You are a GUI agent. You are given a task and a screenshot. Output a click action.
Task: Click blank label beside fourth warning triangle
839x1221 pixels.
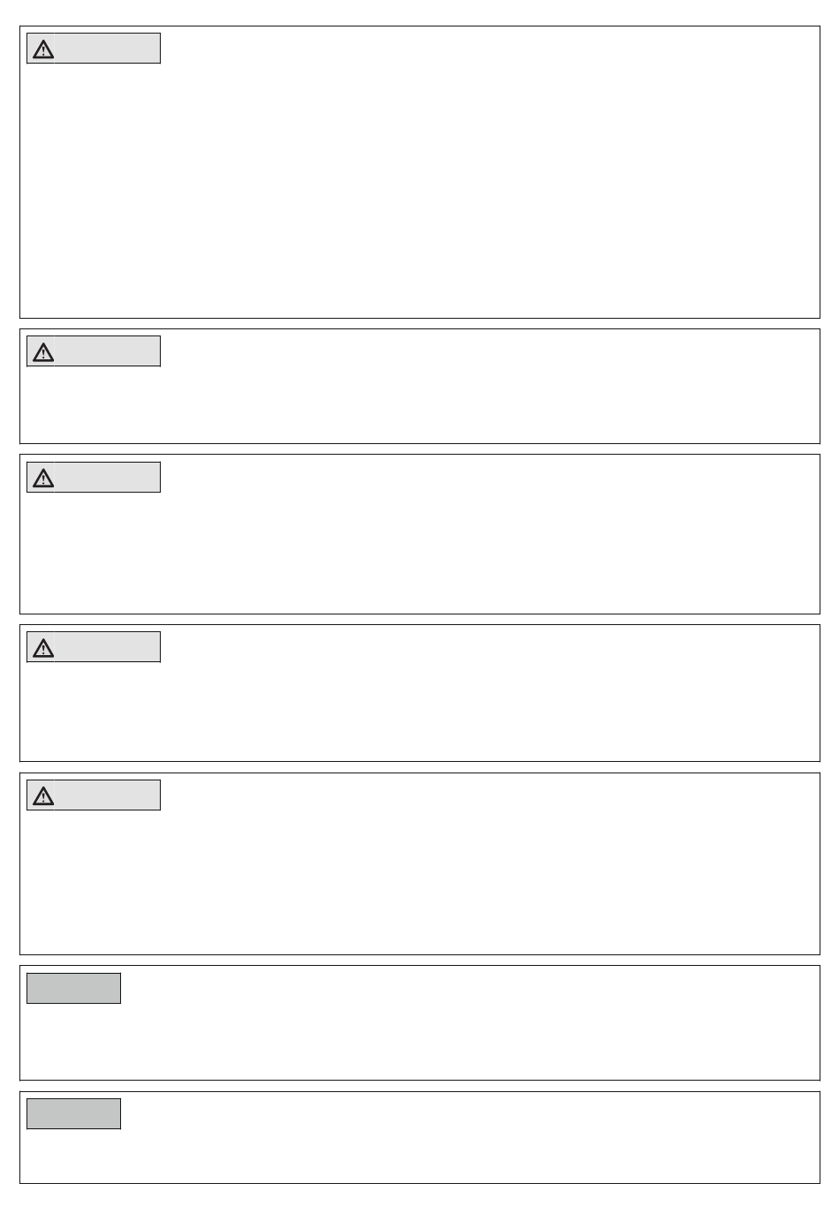(x=108, y=647)
